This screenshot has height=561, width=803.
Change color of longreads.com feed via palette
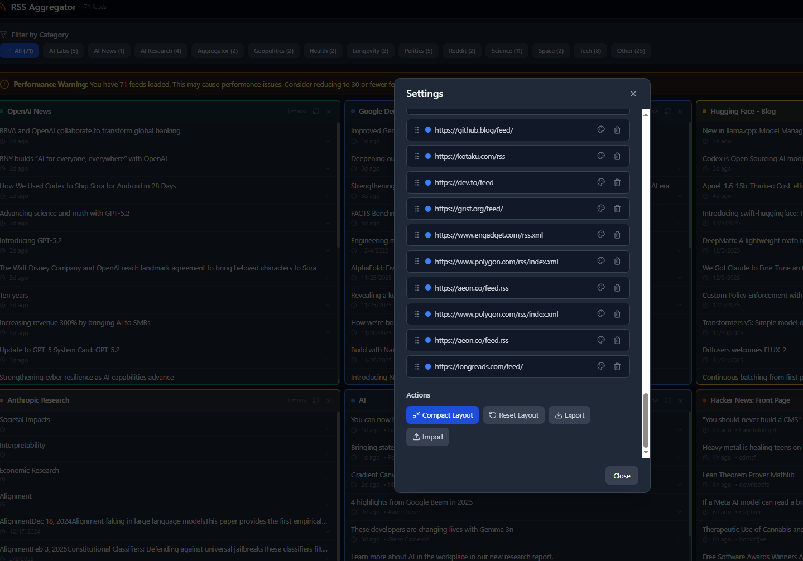601,366
